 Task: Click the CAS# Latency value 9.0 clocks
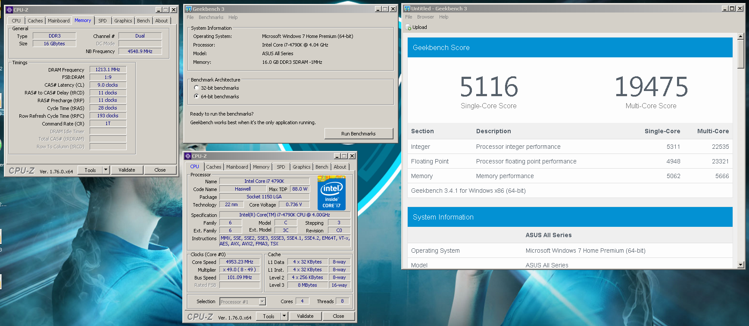coord(108,85)
